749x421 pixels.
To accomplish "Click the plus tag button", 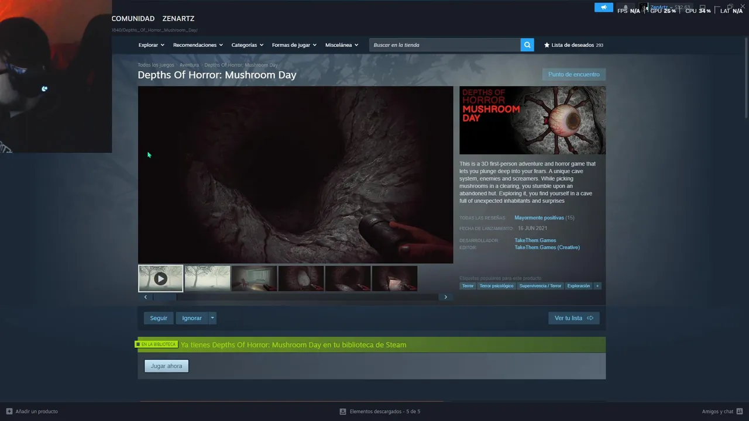I will pos(597,286).
